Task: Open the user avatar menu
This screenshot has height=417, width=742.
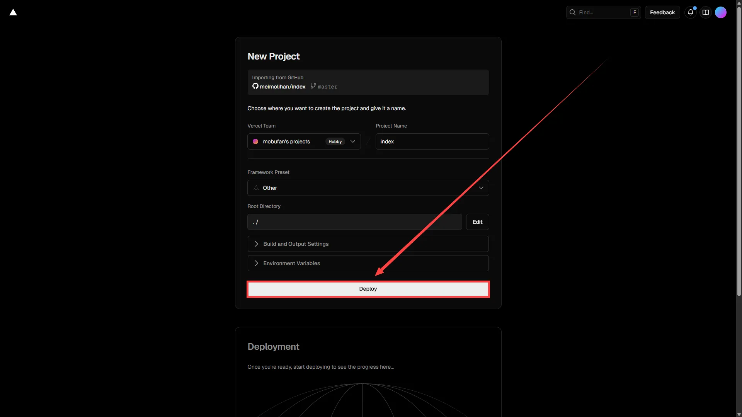Action: click(720, 12)
